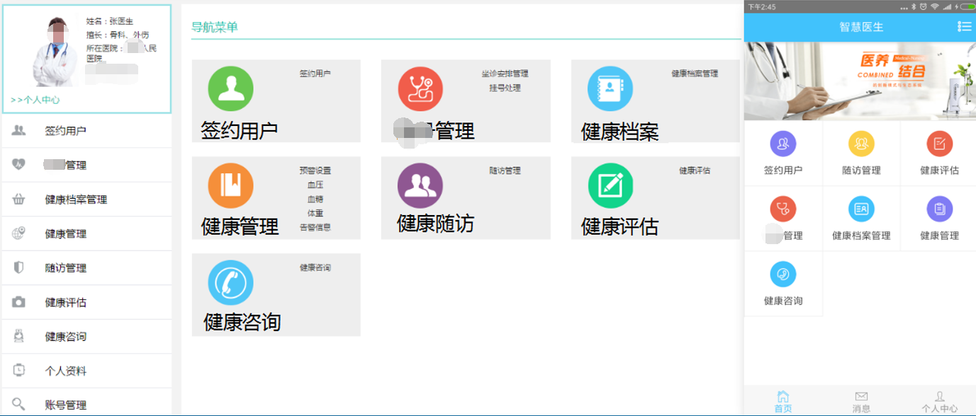Tap the yellow 随访管理 icon in mobile app
Image resolution: width=976 pixels, height=416 pixels.
click(861, 144)
